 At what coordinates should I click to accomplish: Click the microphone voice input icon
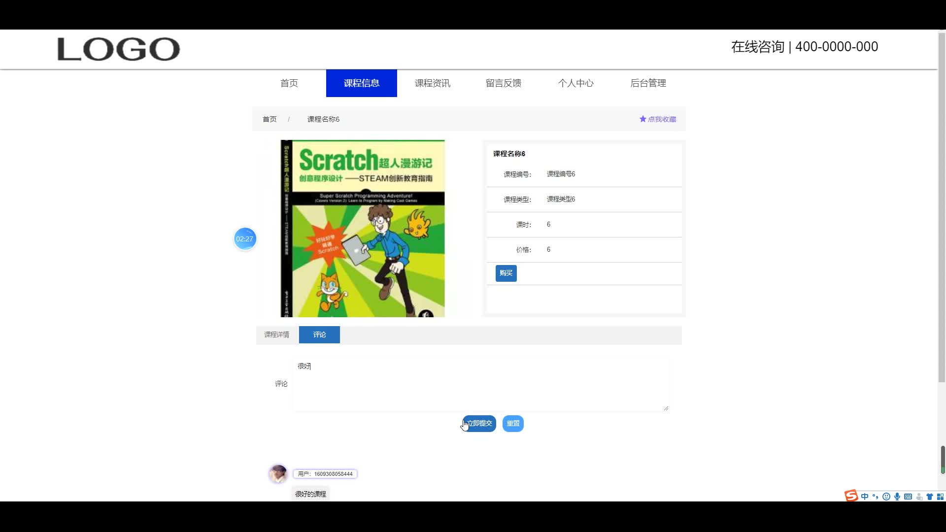pos(897,497)
